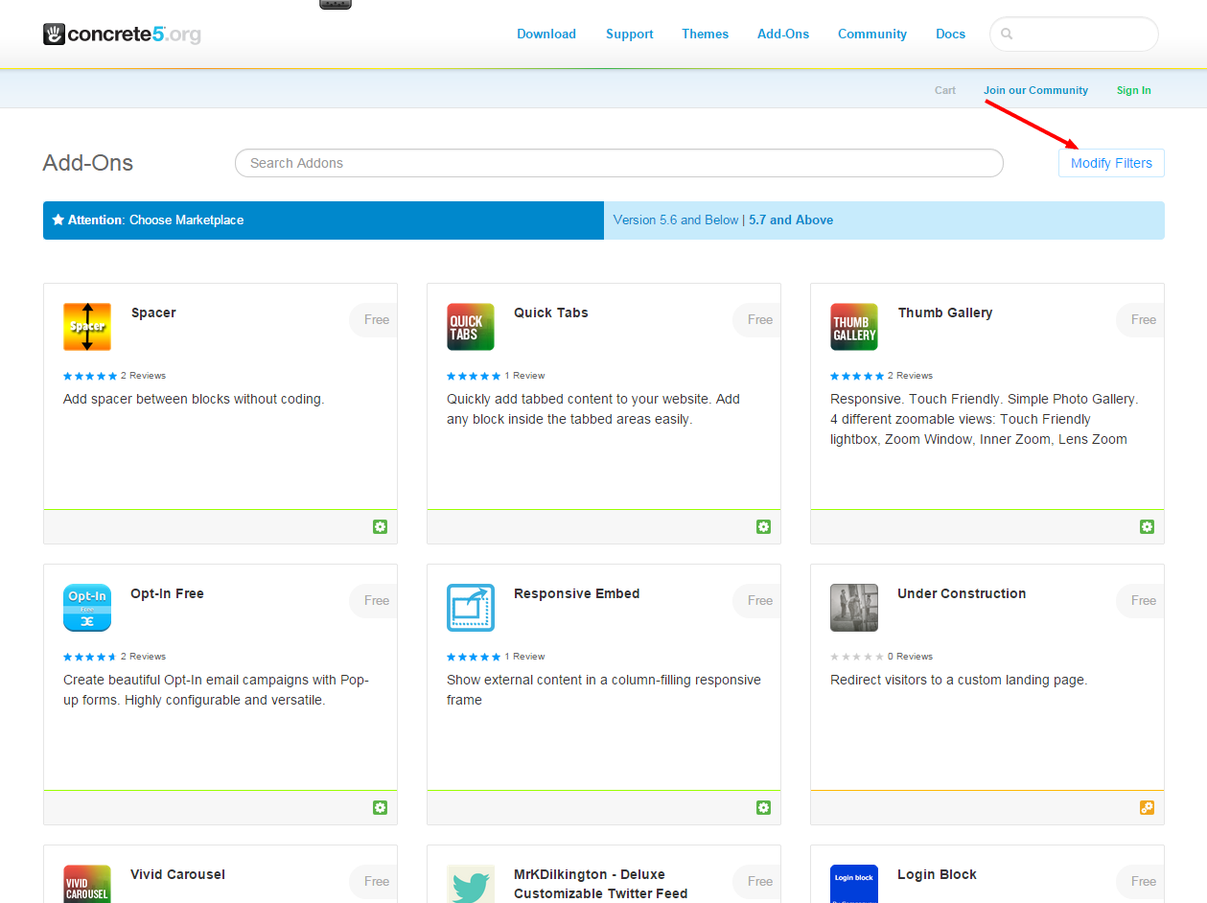Click the Free price tag on Responsive Embed
Viewport: 1207px width, 903px height.
click(x=757, y=600)
